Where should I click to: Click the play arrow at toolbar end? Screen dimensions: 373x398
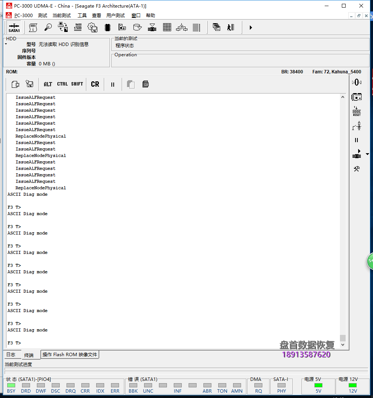251,27
